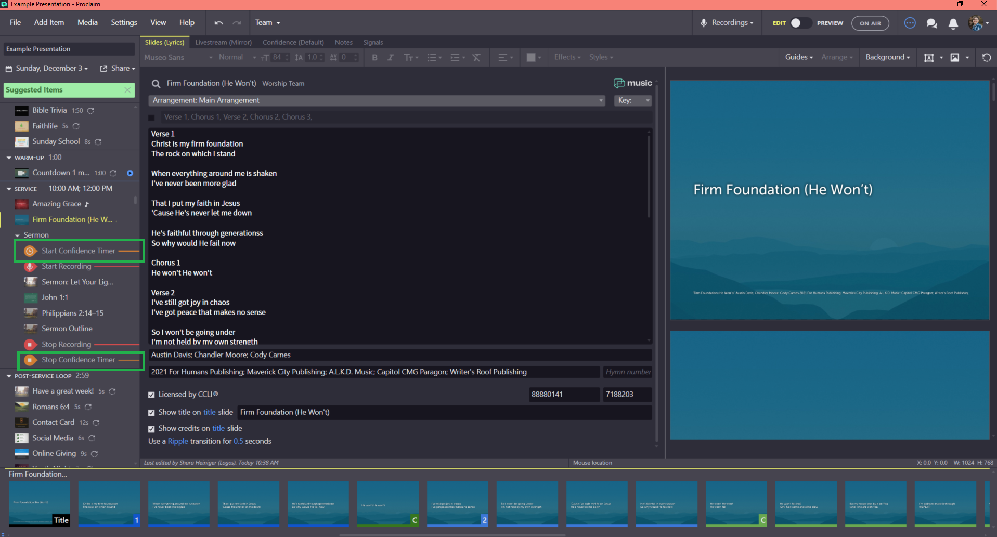Switch to Confidence (Default) tab
This screenshot has height=537, width=997.
[x=293, y=42]
